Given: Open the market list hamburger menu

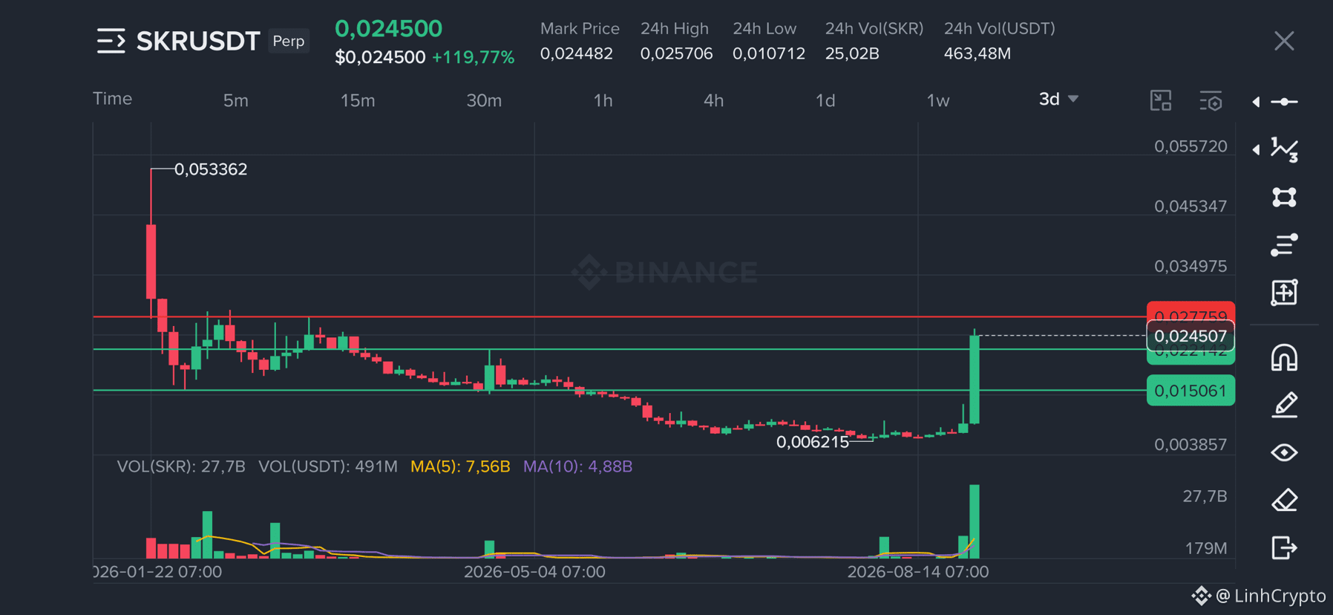Looking at the screenshot, I should [x=111, y=41].
